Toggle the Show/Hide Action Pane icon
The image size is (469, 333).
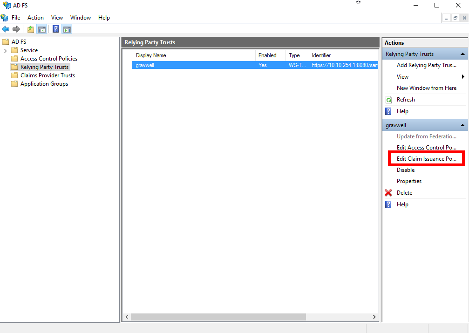[x=67, y=29]
